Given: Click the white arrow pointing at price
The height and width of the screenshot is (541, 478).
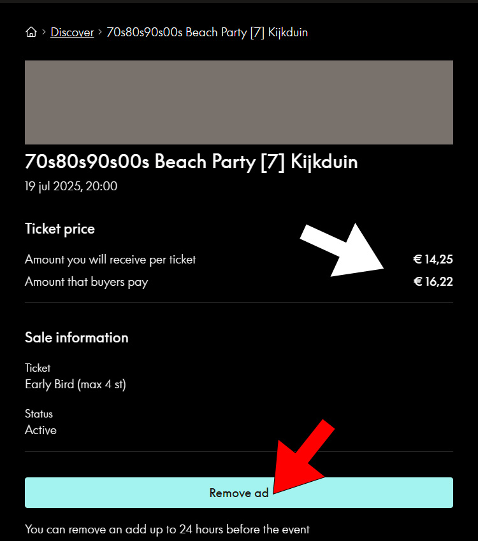Looking at the screenshot, I should [342, 251].
